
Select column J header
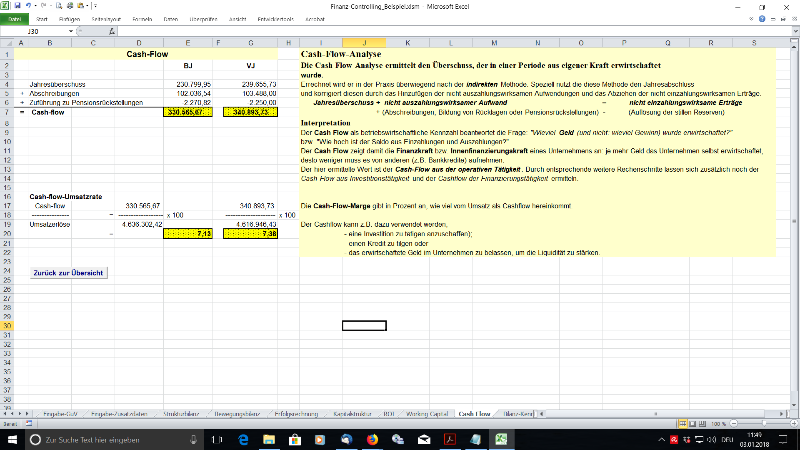coord(364,43)
